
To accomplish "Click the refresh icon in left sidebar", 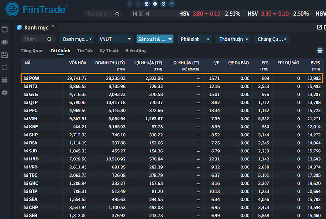I will (x=5, y=67).
